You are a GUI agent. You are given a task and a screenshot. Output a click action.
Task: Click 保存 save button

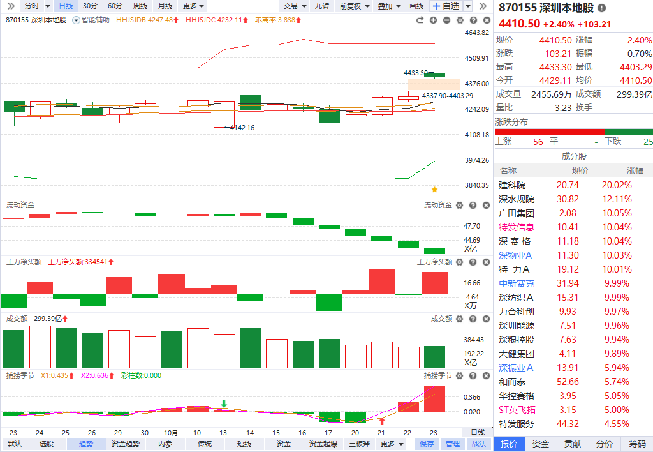click(x=427, y=444)
